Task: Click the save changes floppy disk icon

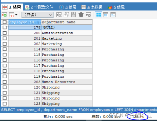Action: click(74, 15)
